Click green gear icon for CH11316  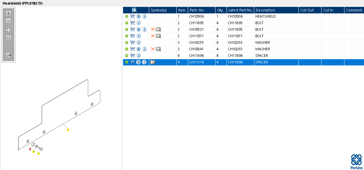(127, 62)
